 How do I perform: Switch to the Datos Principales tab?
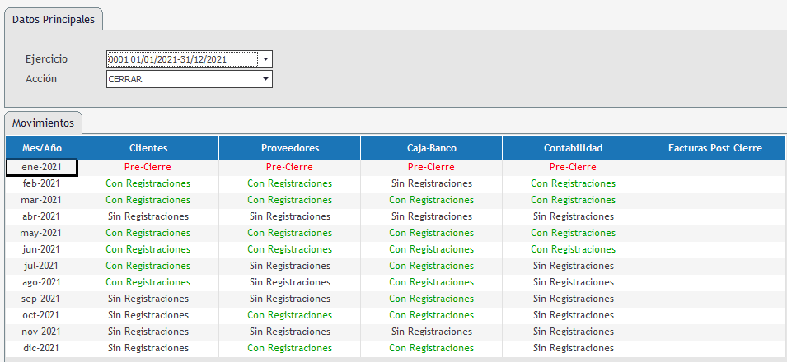(54, 18)
